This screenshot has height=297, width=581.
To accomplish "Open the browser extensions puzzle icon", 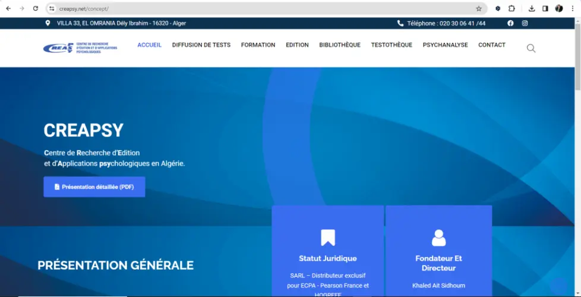I will 511,8.
